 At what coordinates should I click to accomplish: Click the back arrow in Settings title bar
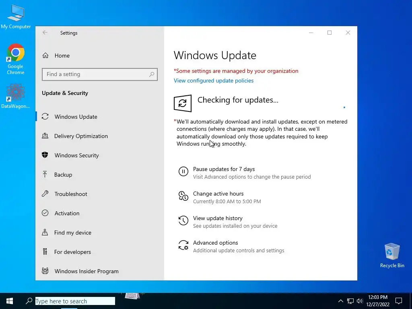[x=45, y=33]
